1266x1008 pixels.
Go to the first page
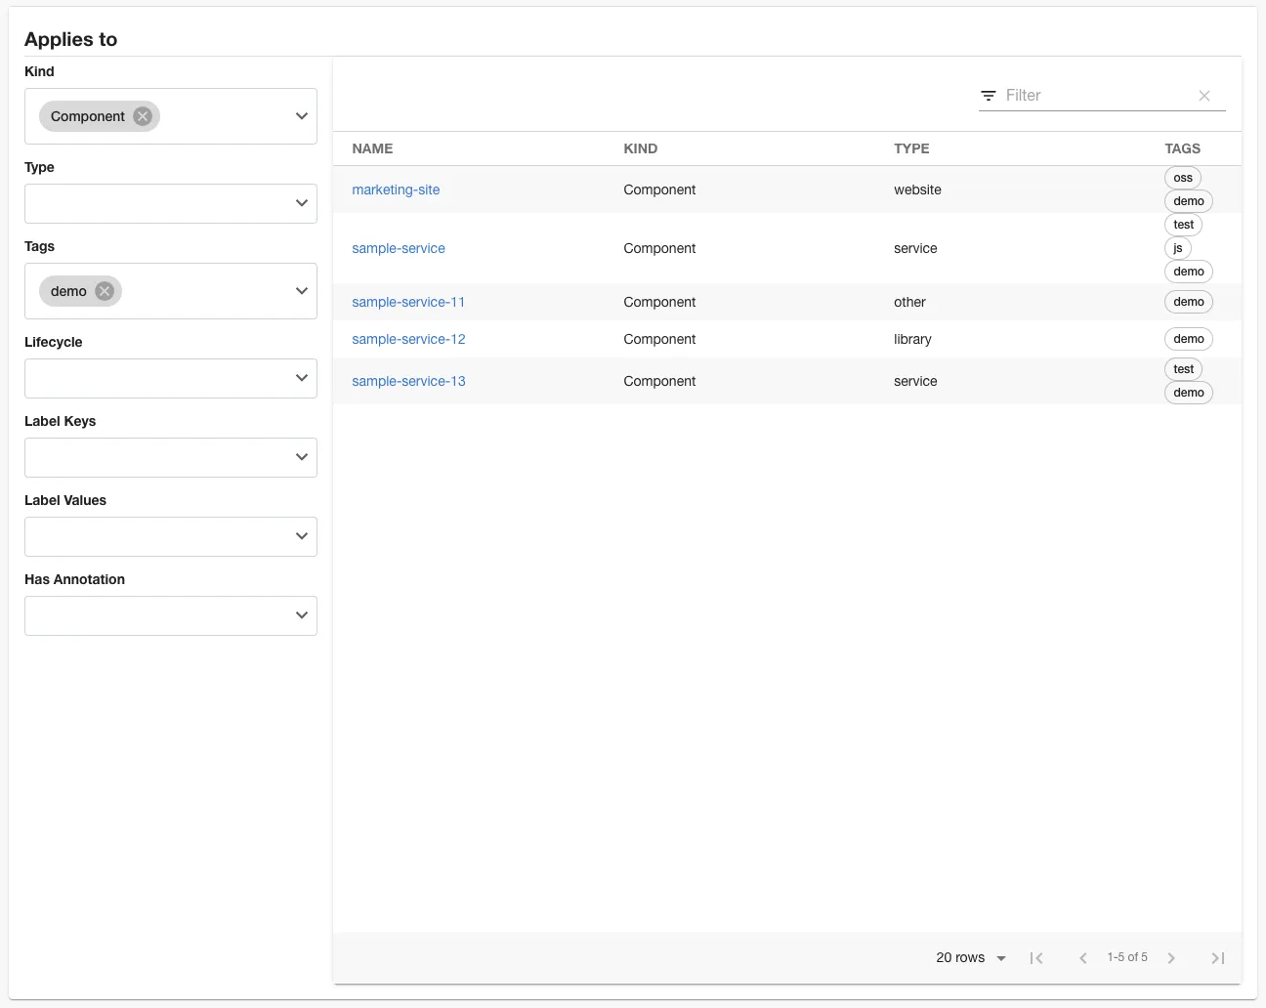(x=1036, y=958)
